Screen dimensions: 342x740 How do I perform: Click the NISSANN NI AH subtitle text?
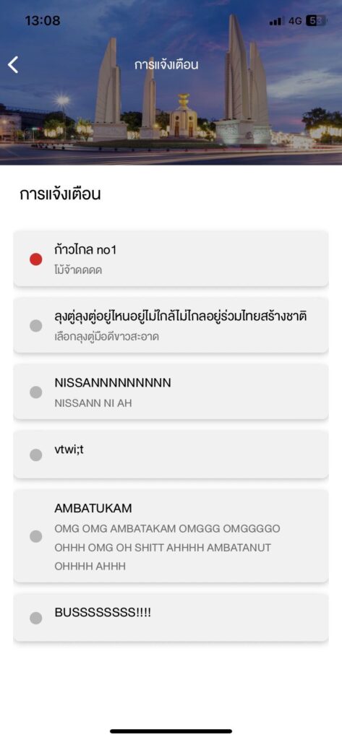93,403
